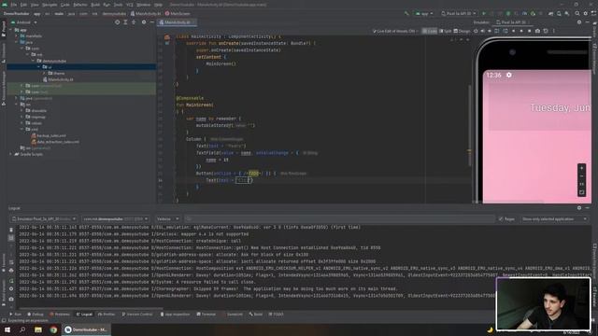Clear Logcat with trash icon
This screenshot has width=598, height=336.
tap(11, 231)
